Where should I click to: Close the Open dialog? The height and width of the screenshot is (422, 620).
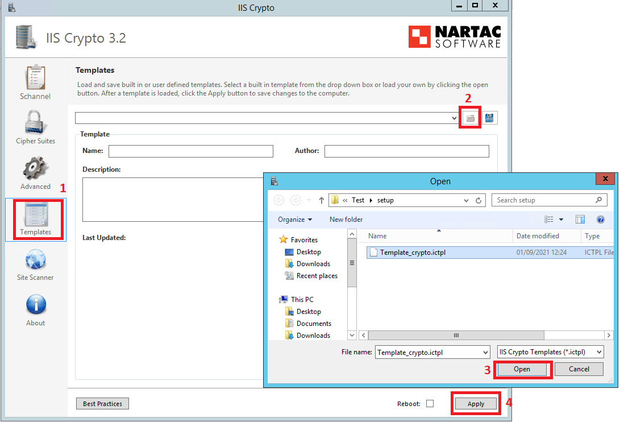[605, 179]
